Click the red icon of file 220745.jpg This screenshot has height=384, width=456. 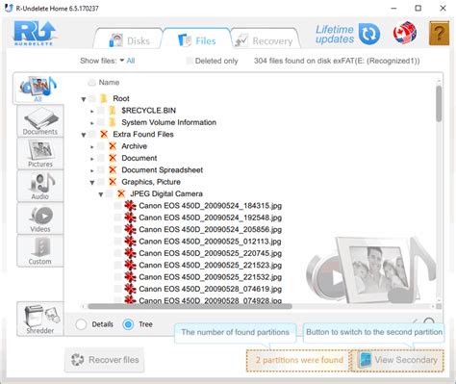(x=130, y=253)
